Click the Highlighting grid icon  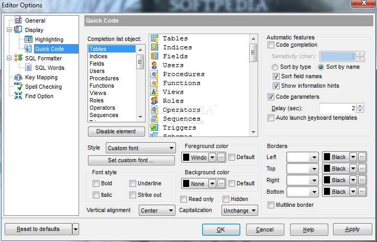tap(28, 39)
